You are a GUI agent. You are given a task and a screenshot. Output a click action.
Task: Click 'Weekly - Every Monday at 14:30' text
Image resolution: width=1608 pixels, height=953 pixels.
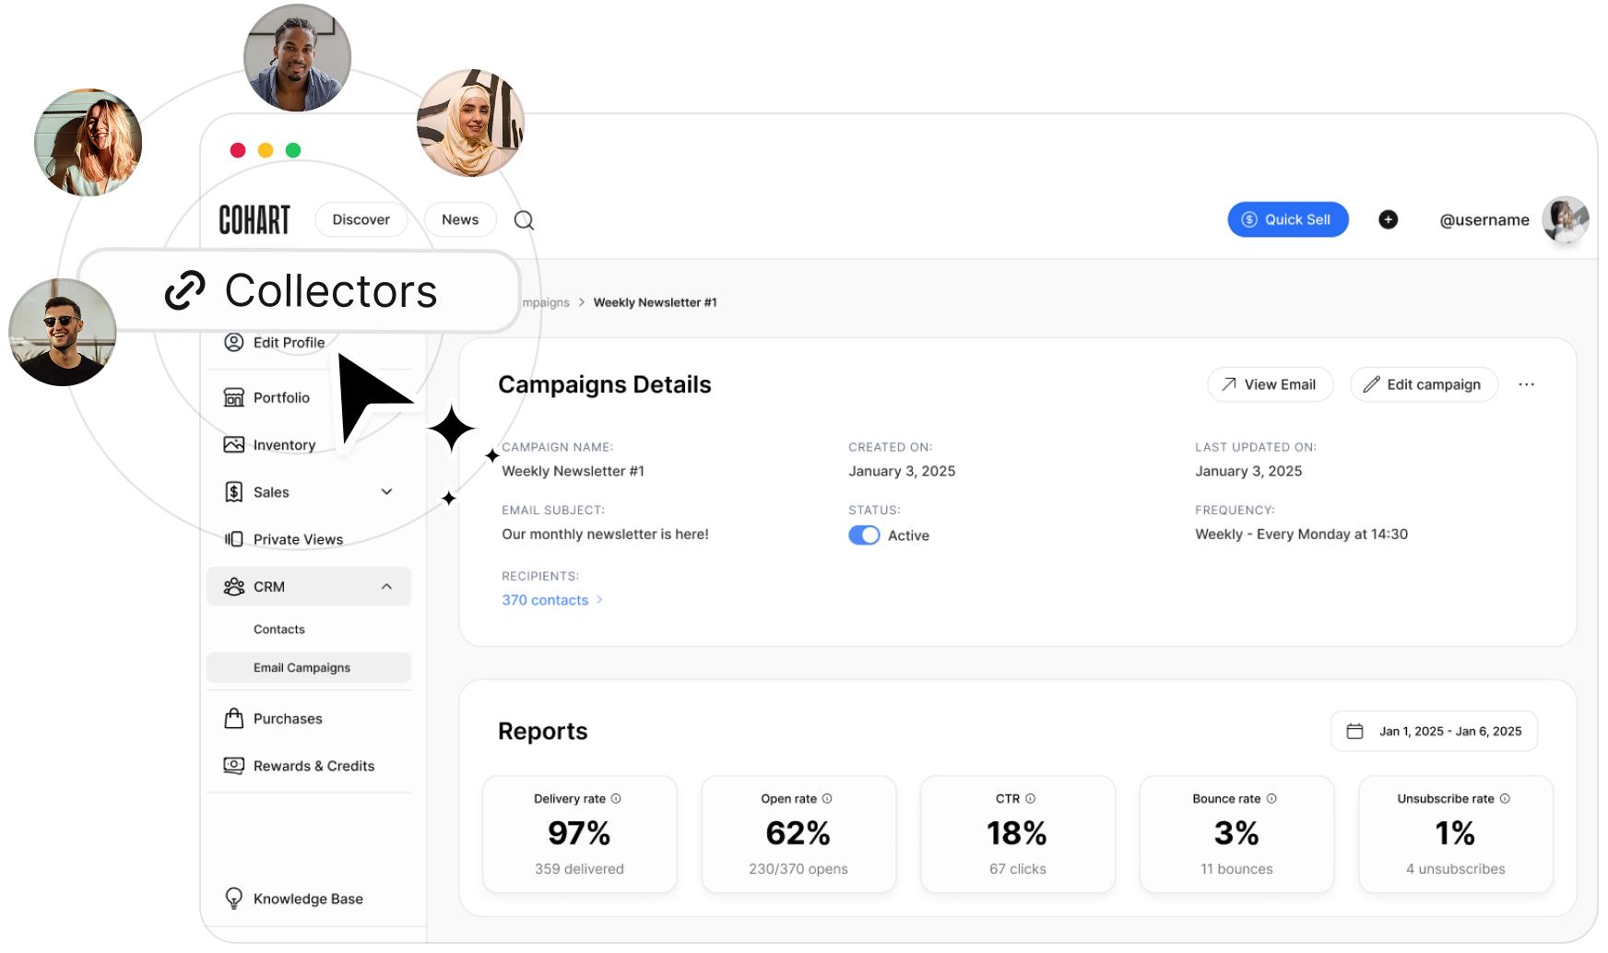pos(1301,535)
